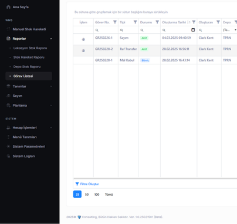Click search icon under Durumu column
Image resolution: width=237 pixels, height=224 pixels.
click(142, 30)
